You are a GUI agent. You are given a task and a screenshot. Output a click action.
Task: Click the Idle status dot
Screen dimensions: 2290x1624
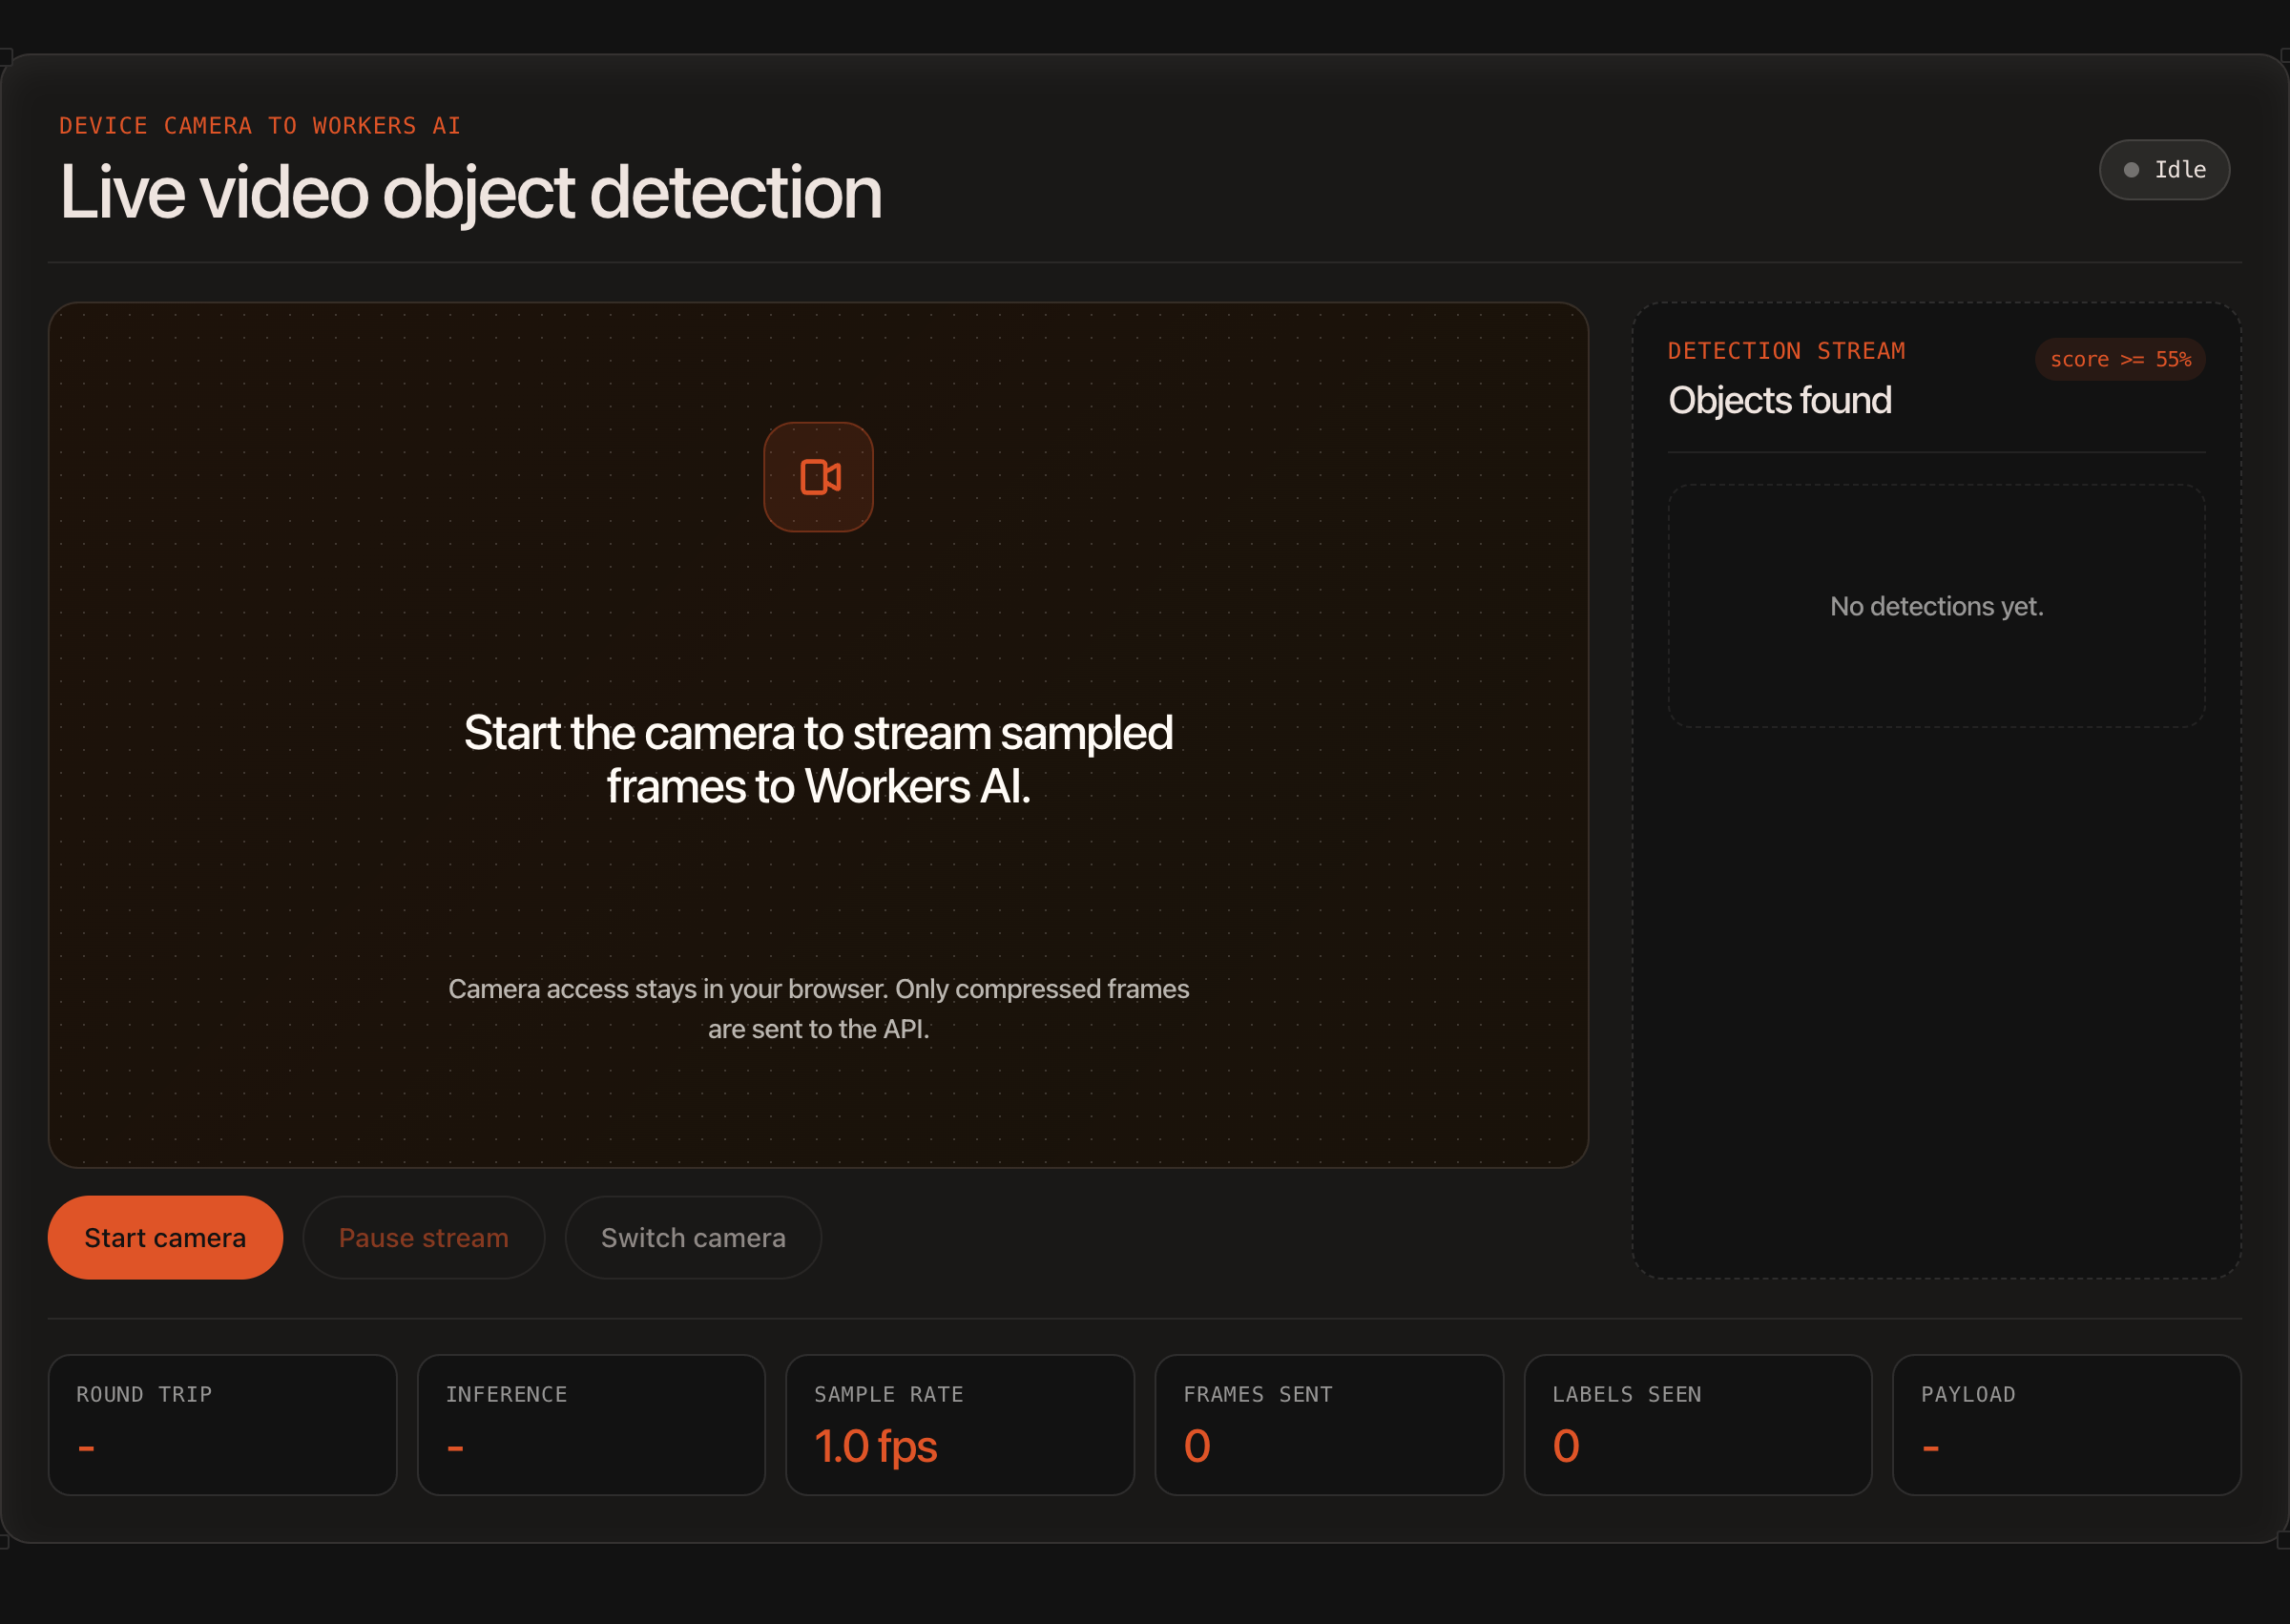point(2131,170)
